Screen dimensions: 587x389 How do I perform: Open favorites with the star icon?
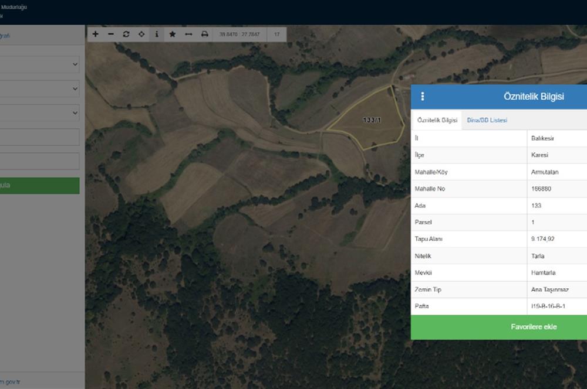[x=173, y=35]
